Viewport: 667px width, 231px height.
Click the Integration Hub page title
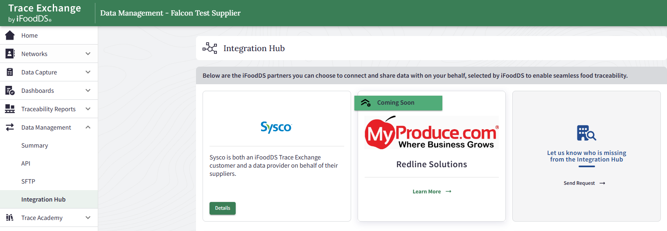point(254,48)
